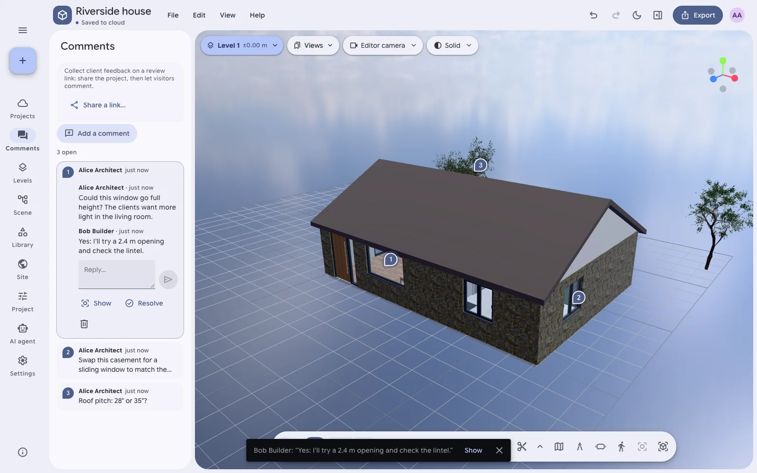Open Levels panel from sidebar
The image size is (757, 473).
[23, 173]
